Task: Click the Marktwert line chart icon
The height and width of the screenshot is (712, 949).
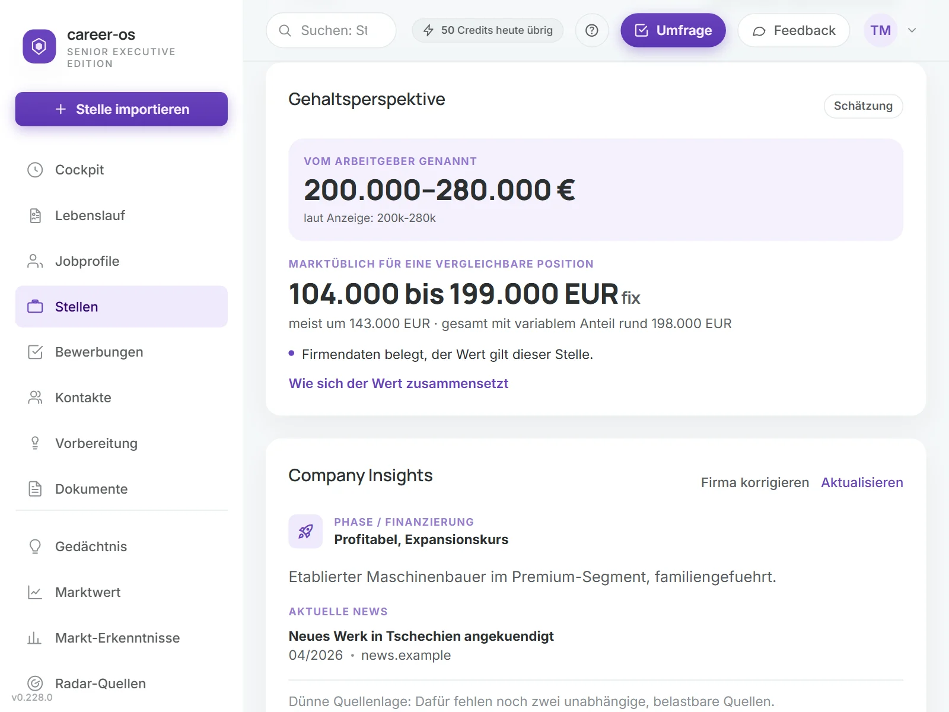Action: pos(35,592)
